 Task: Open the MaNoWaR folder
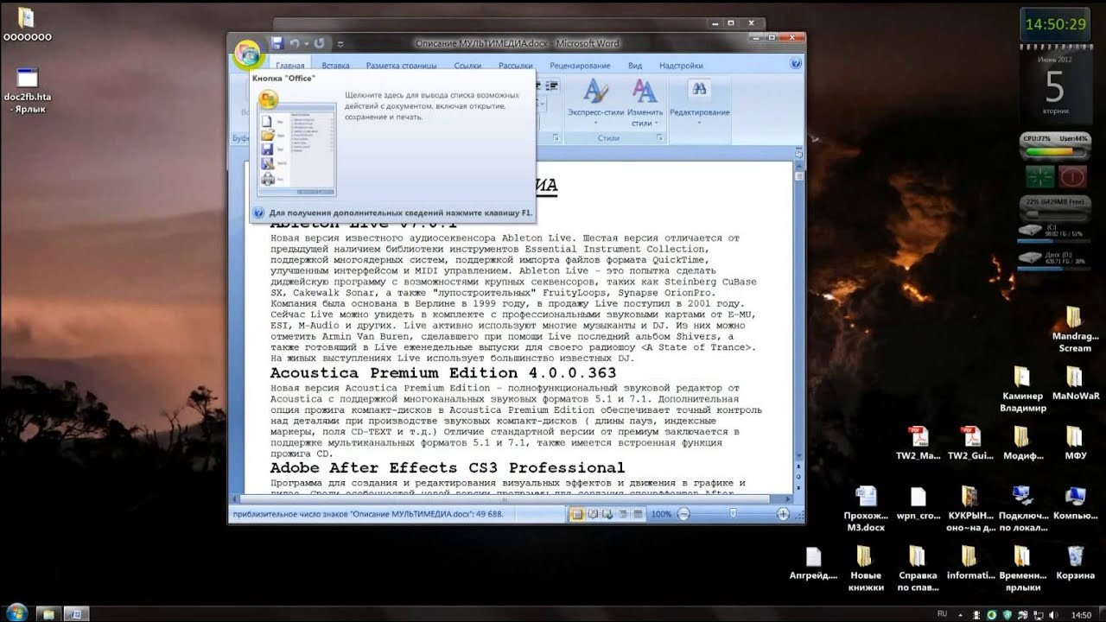[1075, 384]
